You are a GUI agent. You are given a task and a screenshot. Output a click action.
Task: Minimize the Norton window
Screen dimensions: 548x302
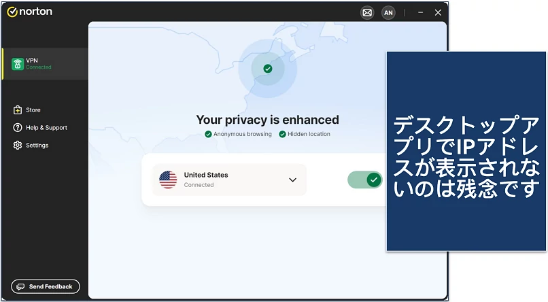(x=420, y=12)
